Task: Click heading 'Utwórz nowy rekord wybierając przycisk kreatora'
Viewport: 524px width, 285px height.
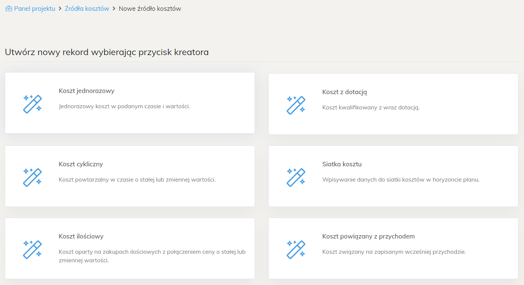Action: pos(107,52)
